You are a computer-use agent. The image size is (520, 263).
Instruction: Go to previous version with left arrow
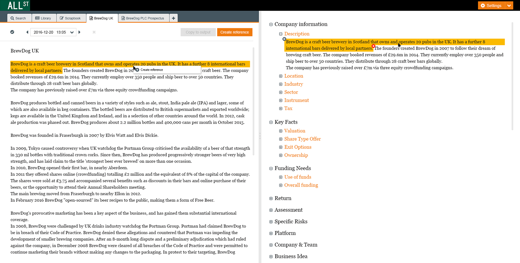coord(27,32)
